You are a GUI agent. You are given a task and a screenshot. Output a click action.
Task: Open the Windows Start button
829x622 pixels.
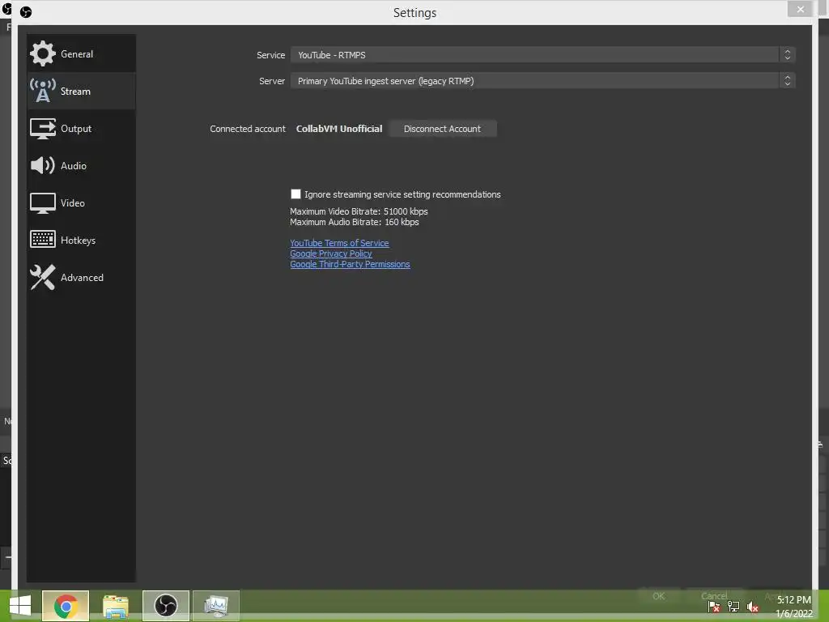click(20, 606)
